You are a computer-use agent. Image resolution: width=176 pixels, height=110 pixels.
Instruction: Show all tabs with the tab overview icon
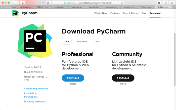click(x=172, y=3)
